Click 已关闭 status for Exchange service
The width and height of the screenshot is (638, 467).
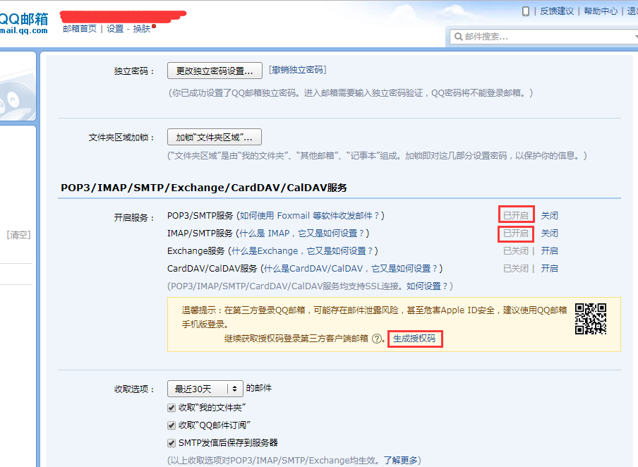pyautogui.click(x=516, y=250)
